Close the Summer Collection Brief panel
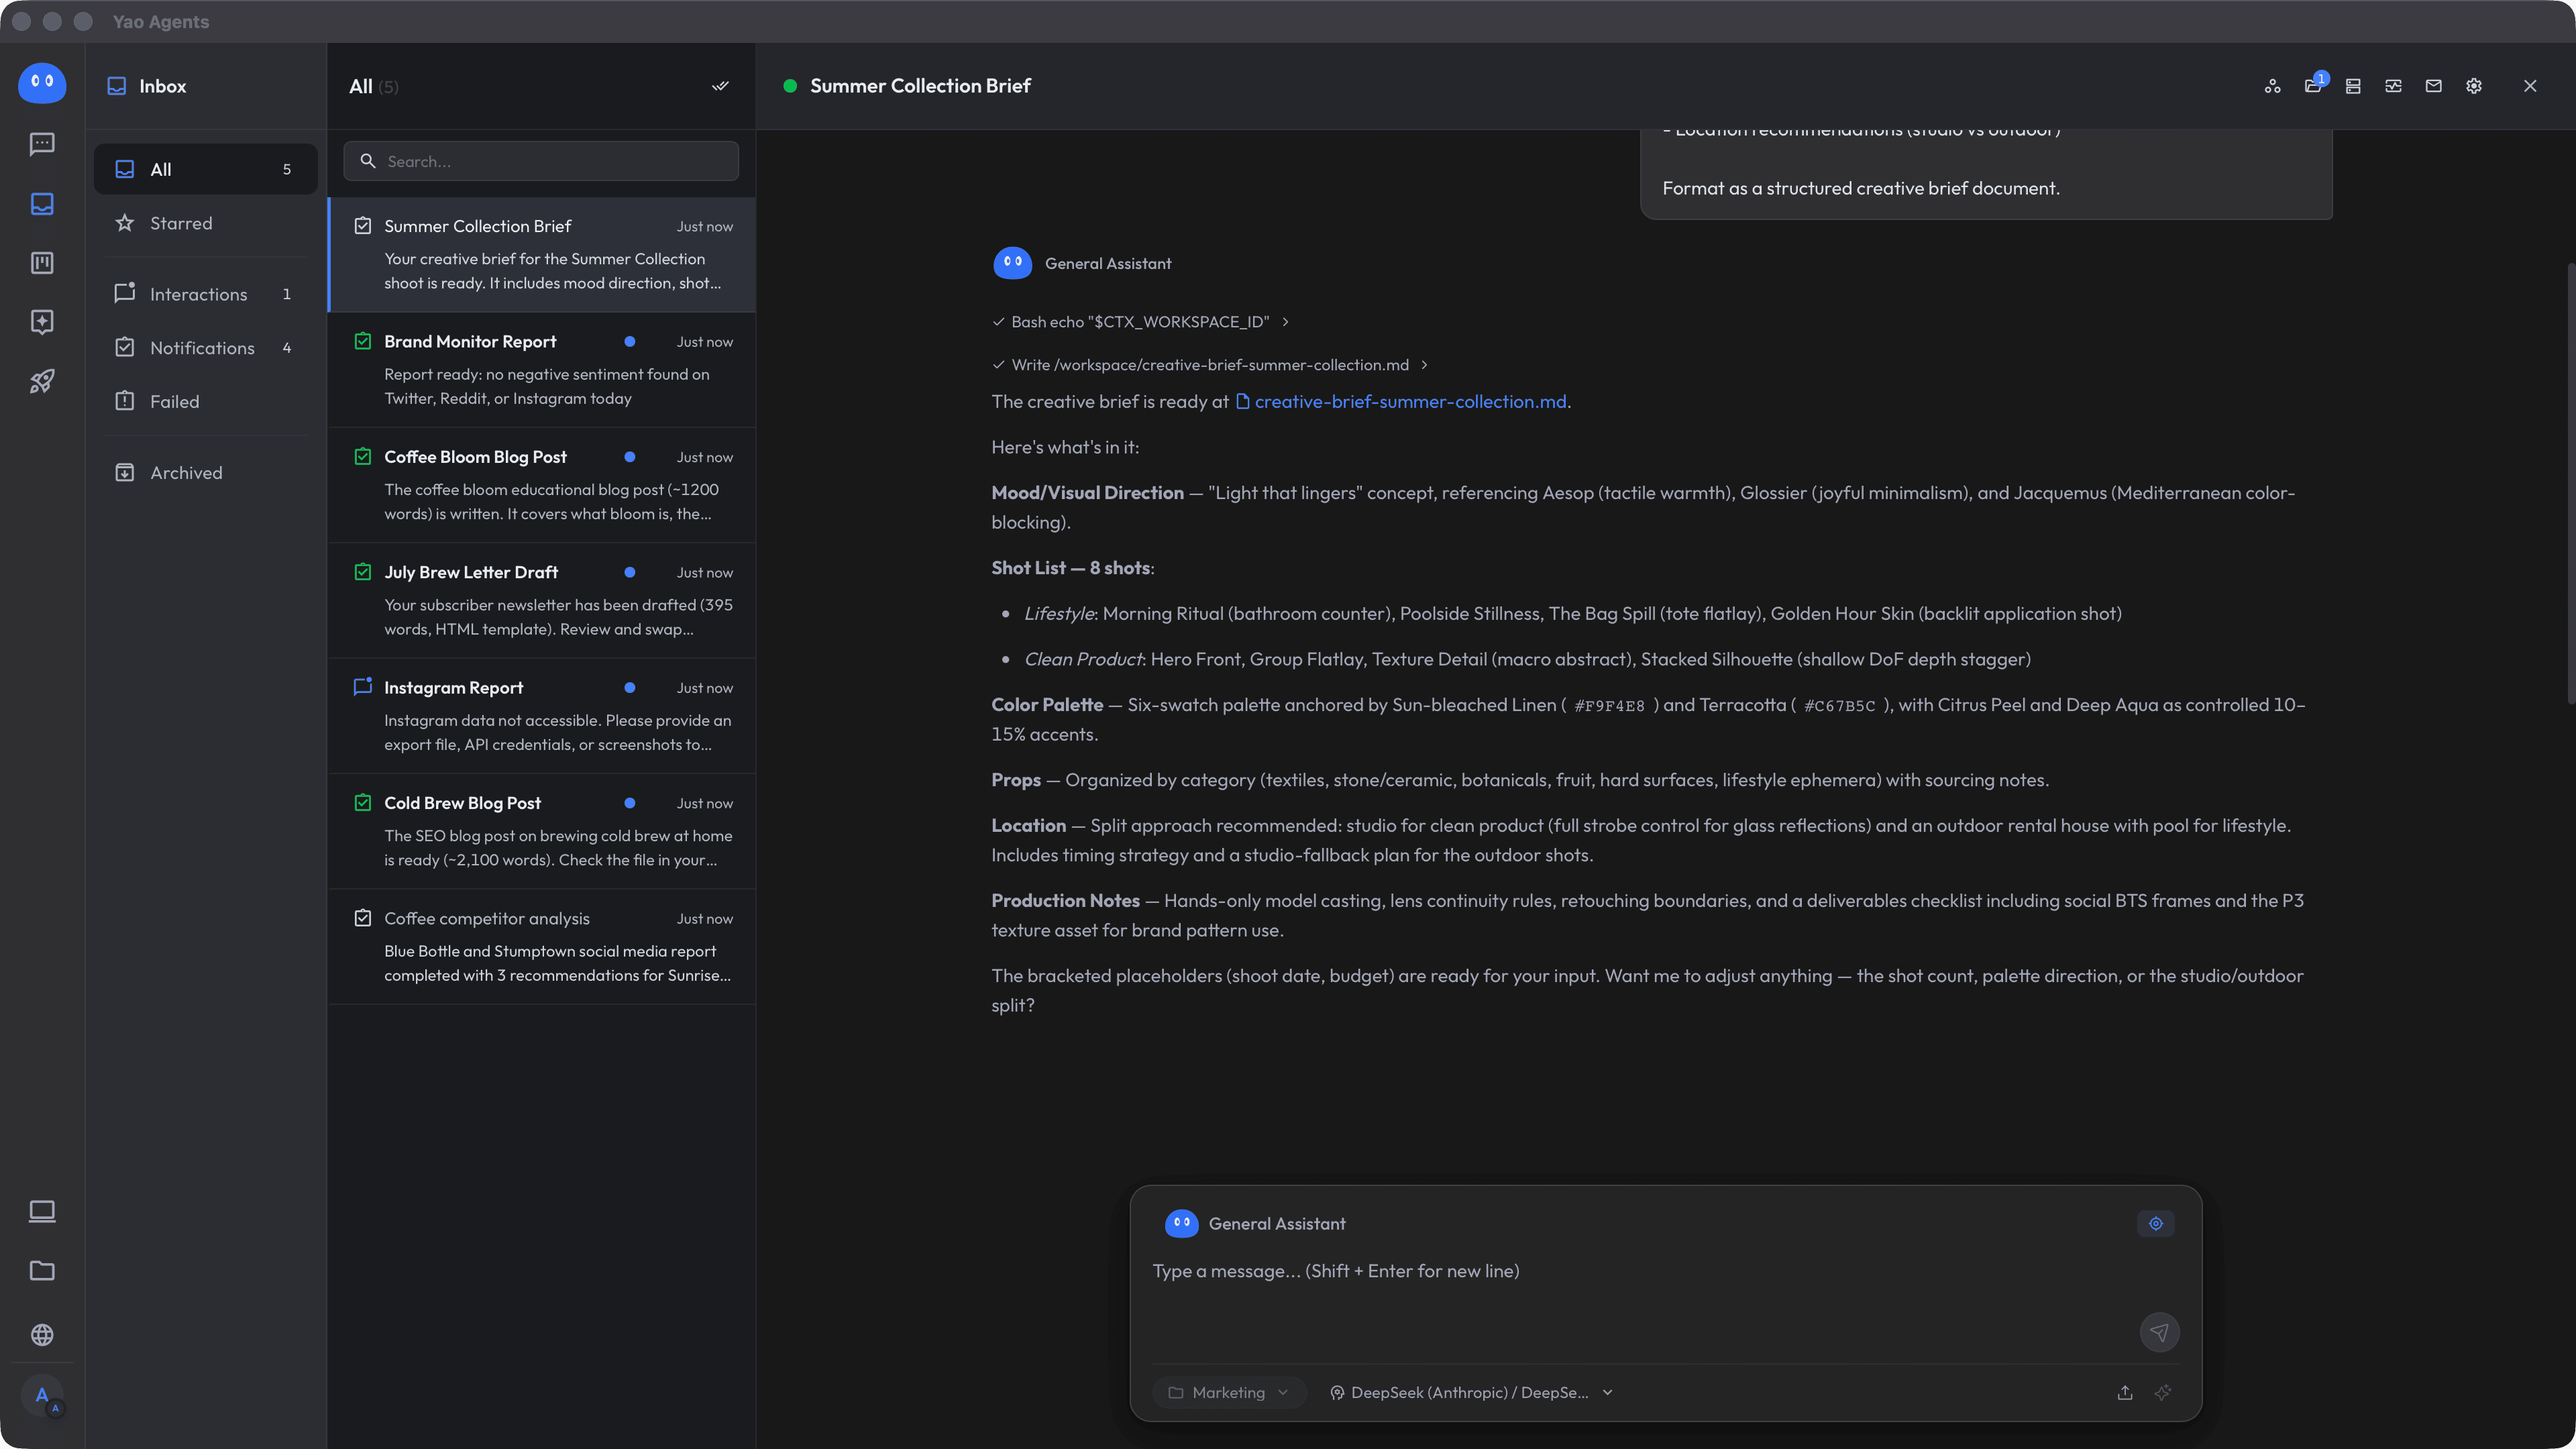2576x1449 pixels. click(2530, 86)
